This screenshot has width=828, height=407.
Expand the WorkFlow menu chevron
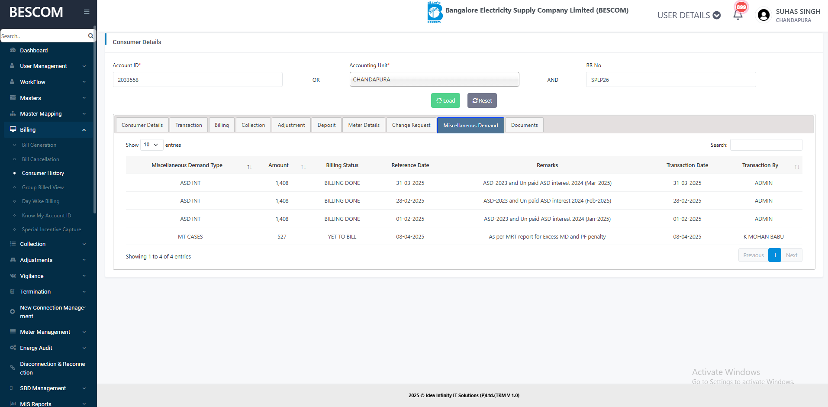pos(84,82)
